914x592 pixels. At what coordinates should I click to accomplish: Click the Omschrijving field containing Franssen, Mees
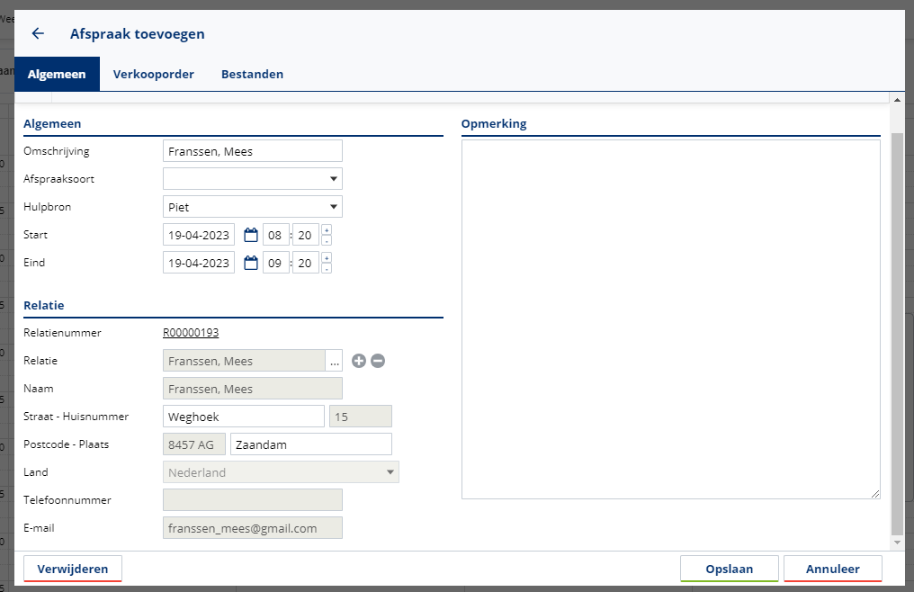pos(252,151)
